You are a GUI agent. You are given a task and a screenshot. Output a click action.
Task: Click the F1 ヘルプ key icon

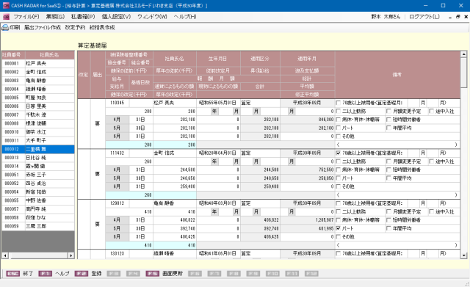pyautogui.click(x=46, y=274)
